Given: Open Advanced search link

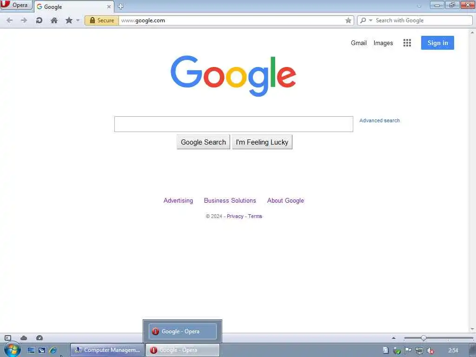Looking at the screenshot, I should coord(379,120).
